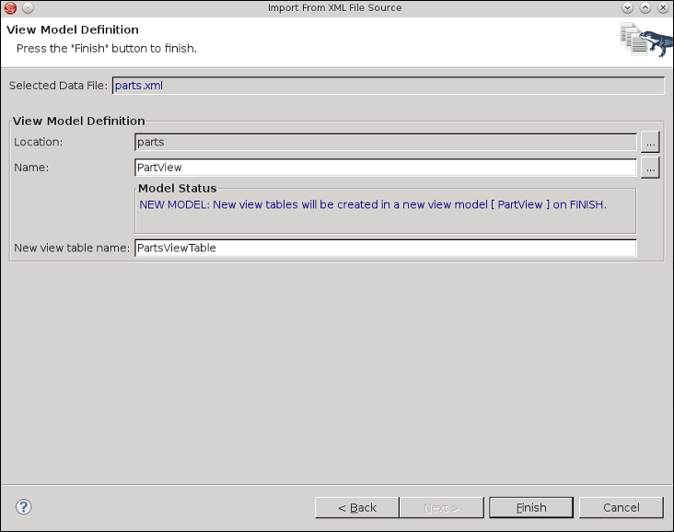Maximize the Import From XML dialog
Image resolution: width=674 pixels, height=532 pixels.
click(645, 8)
